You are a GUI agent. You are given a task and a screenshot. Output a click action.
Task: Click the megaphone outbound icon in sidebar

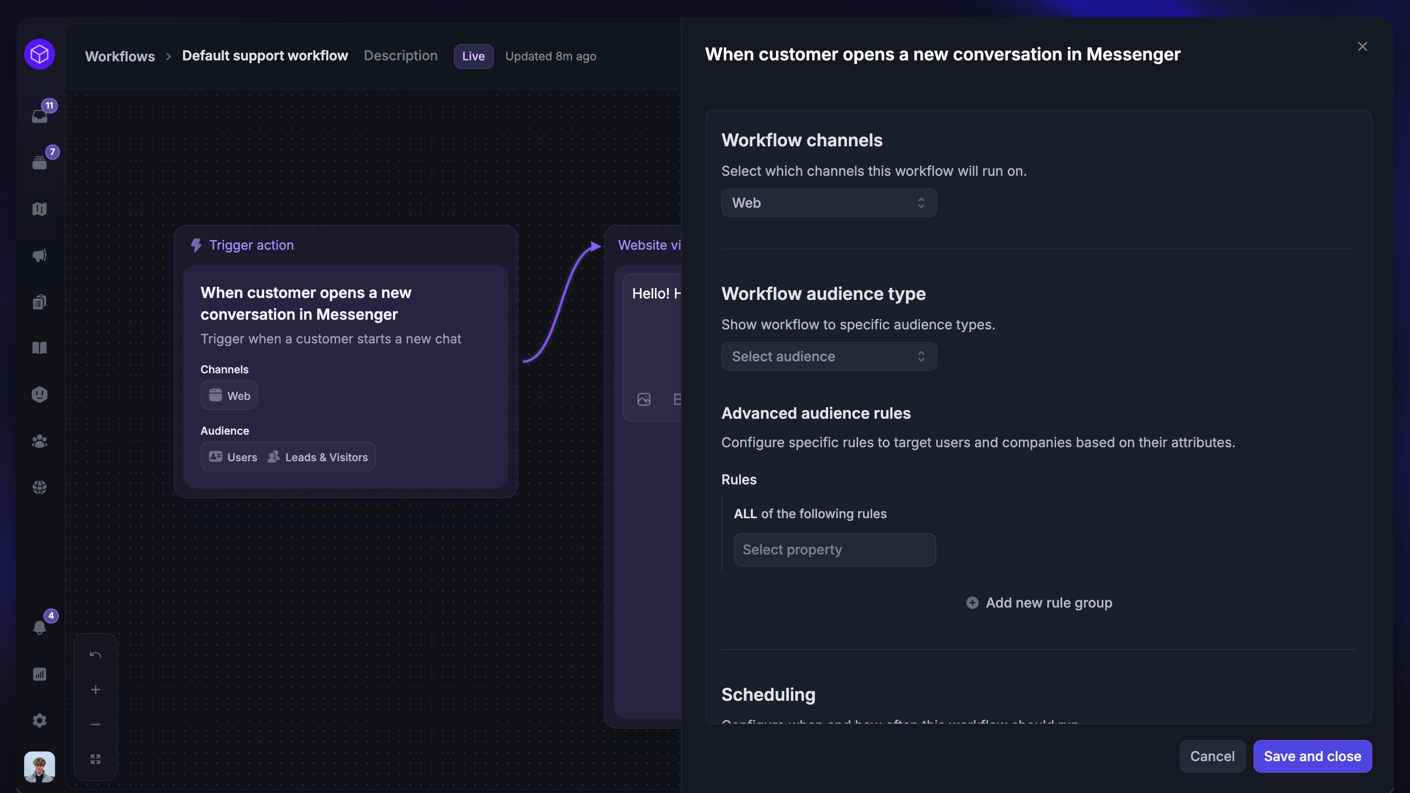point(40,255)
